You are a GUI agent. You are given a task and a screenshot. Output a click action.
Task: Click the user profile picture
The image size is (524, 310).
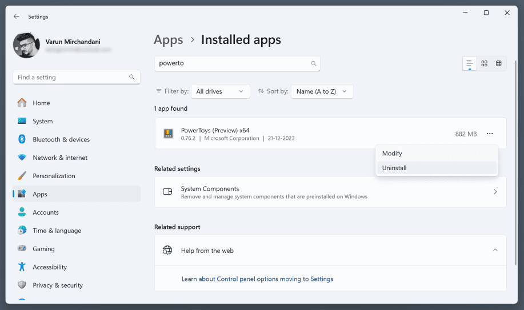coord(26,45)
